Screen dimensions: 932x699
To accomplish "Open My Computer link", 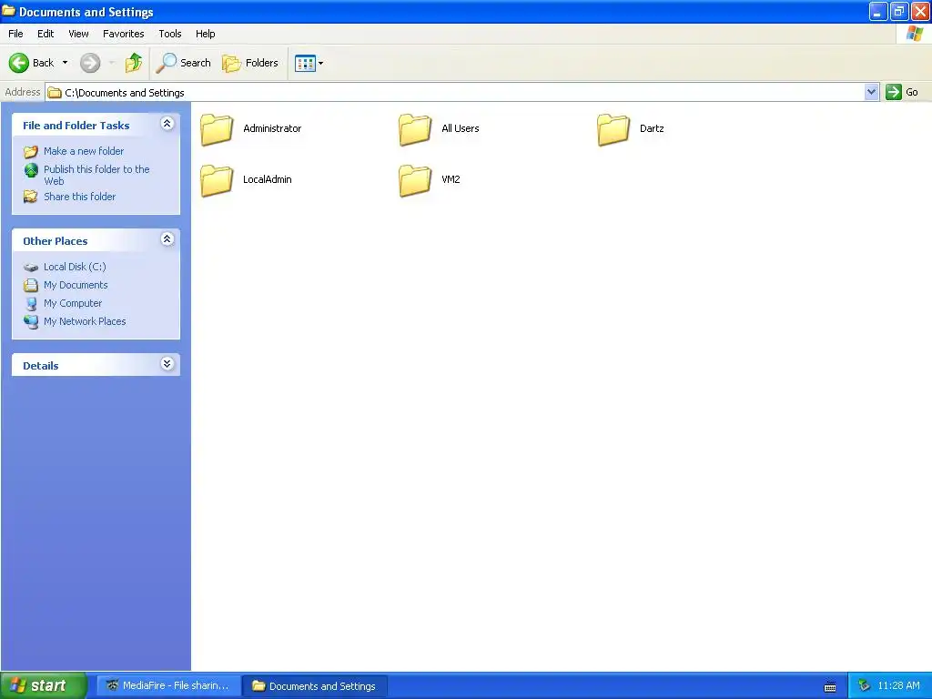I will click(73, 303).
